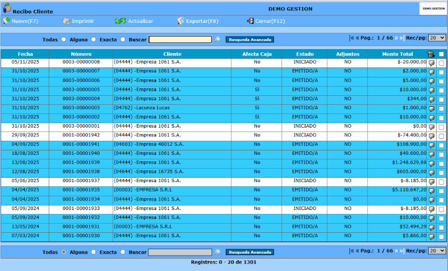The width and height of the screenshot is (448, 271).
Task: Click the edit icon for receipt 0003-00000008
Action: 432,63
